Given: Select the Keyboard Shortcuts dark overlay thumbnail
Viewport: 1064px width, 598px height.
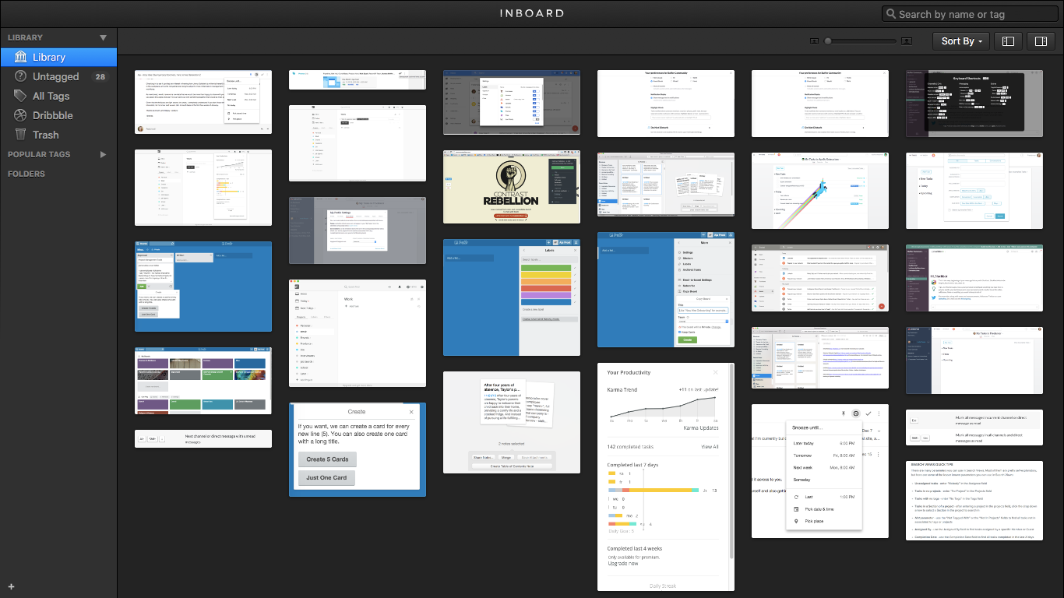Looking at the screenshot, I should pos(974,103).
